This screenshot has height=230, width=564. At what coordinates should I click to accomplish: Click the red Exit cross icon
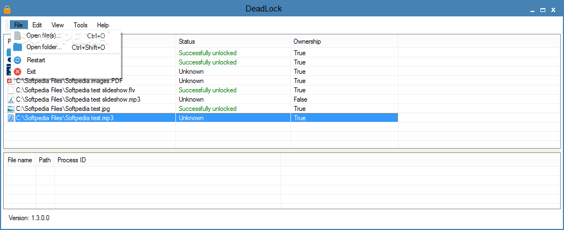click(18, 72)
